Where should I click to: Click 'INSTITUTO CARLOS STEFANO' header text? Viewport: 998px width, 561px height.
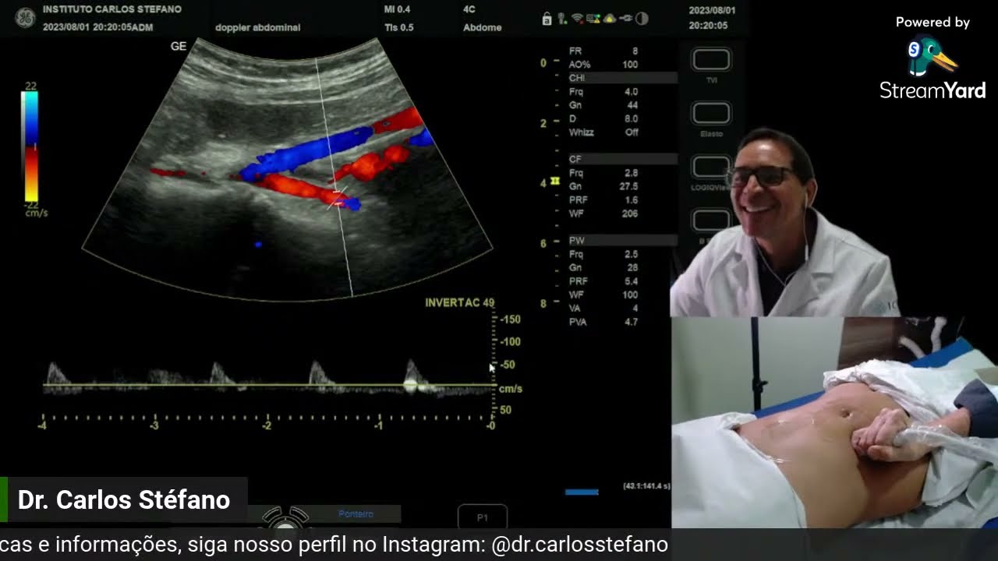tap(112, 10)
